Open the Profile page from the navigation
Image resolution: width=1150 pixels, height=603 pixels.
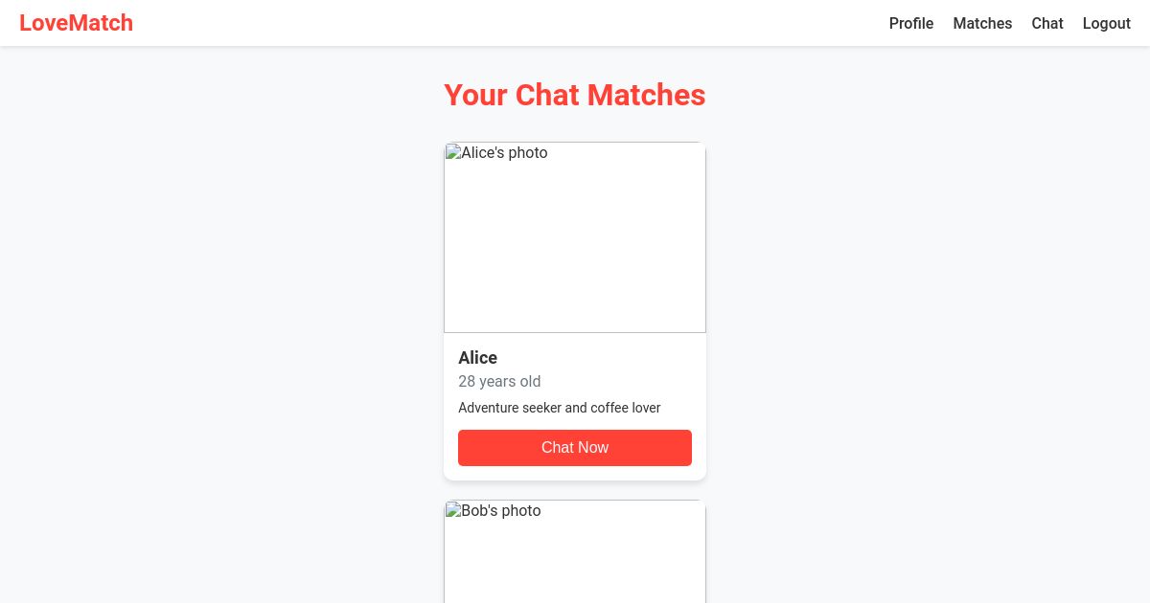click(x=910, y=23)
